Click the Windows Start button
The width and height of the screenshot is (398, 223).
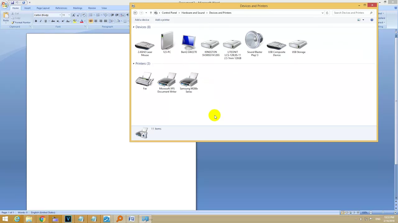pyautogui.click(x=5, y=219)
